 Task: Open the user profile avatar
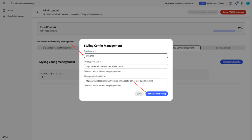tap(248, 3)
